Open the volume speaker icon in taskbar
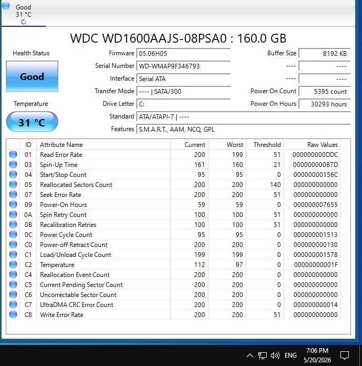The width and height of the screenshot is (362, 366). [x=275, y=355]
